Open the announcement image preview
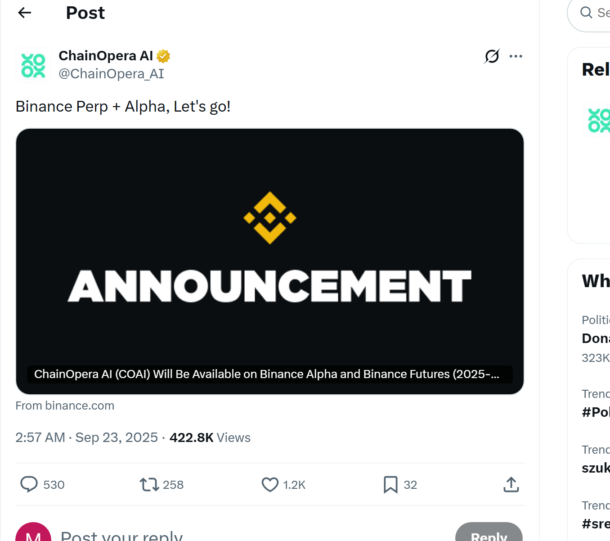The height and width of the screenshot is (541, 610). 270,261
